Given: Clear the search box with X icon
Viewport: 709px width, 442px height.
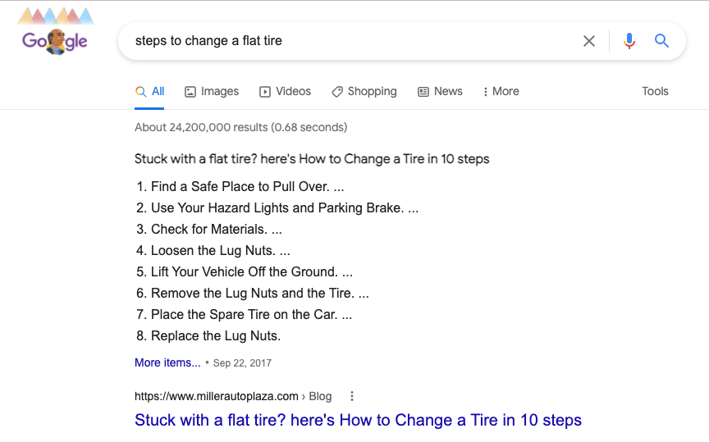Looking at the screenshot, I should pyautogui.click(x=589, y=41).
